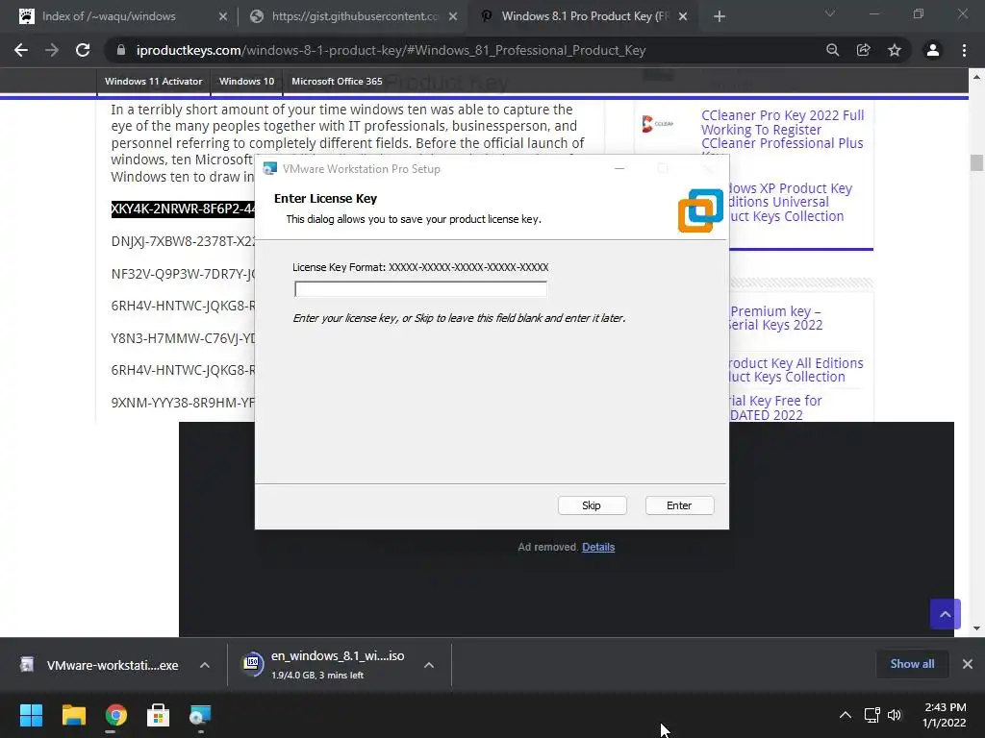Open Windows 11 Activator menu item
This screenshot has width=985, height=738.
pyautogui.click(x=153, y=82)
